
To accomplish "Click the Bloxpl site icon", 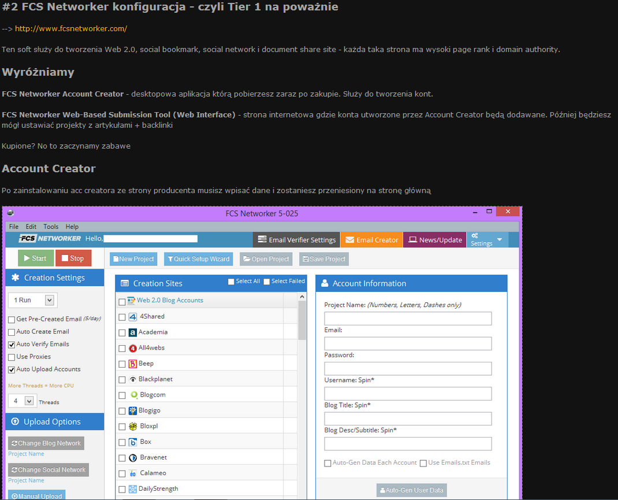I will coord(133,426).
